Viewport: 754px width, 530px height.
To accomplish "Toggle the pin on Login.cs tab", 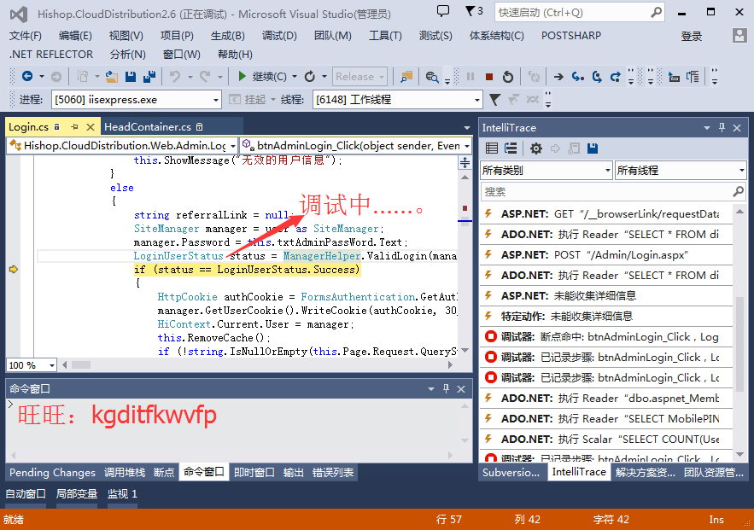I will pyautogui.click(x=74, y=127).
